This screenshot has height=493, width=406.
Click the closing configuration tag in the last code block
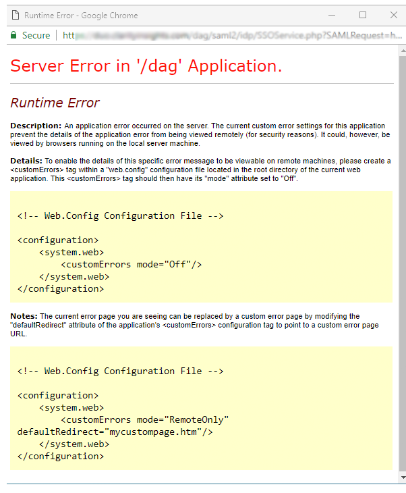pos(61,456)
